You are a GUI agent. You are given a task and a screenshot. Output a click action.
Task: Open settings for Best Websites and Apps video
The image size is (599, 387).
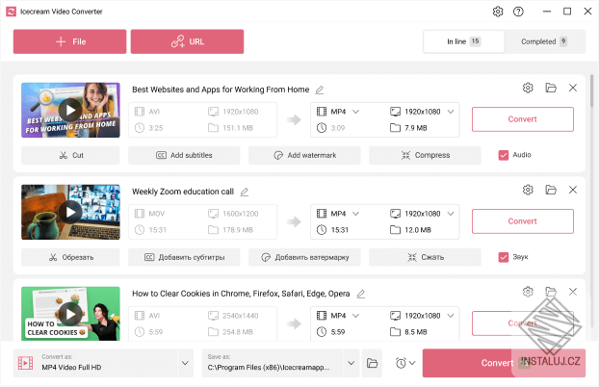tap(528, 88)
